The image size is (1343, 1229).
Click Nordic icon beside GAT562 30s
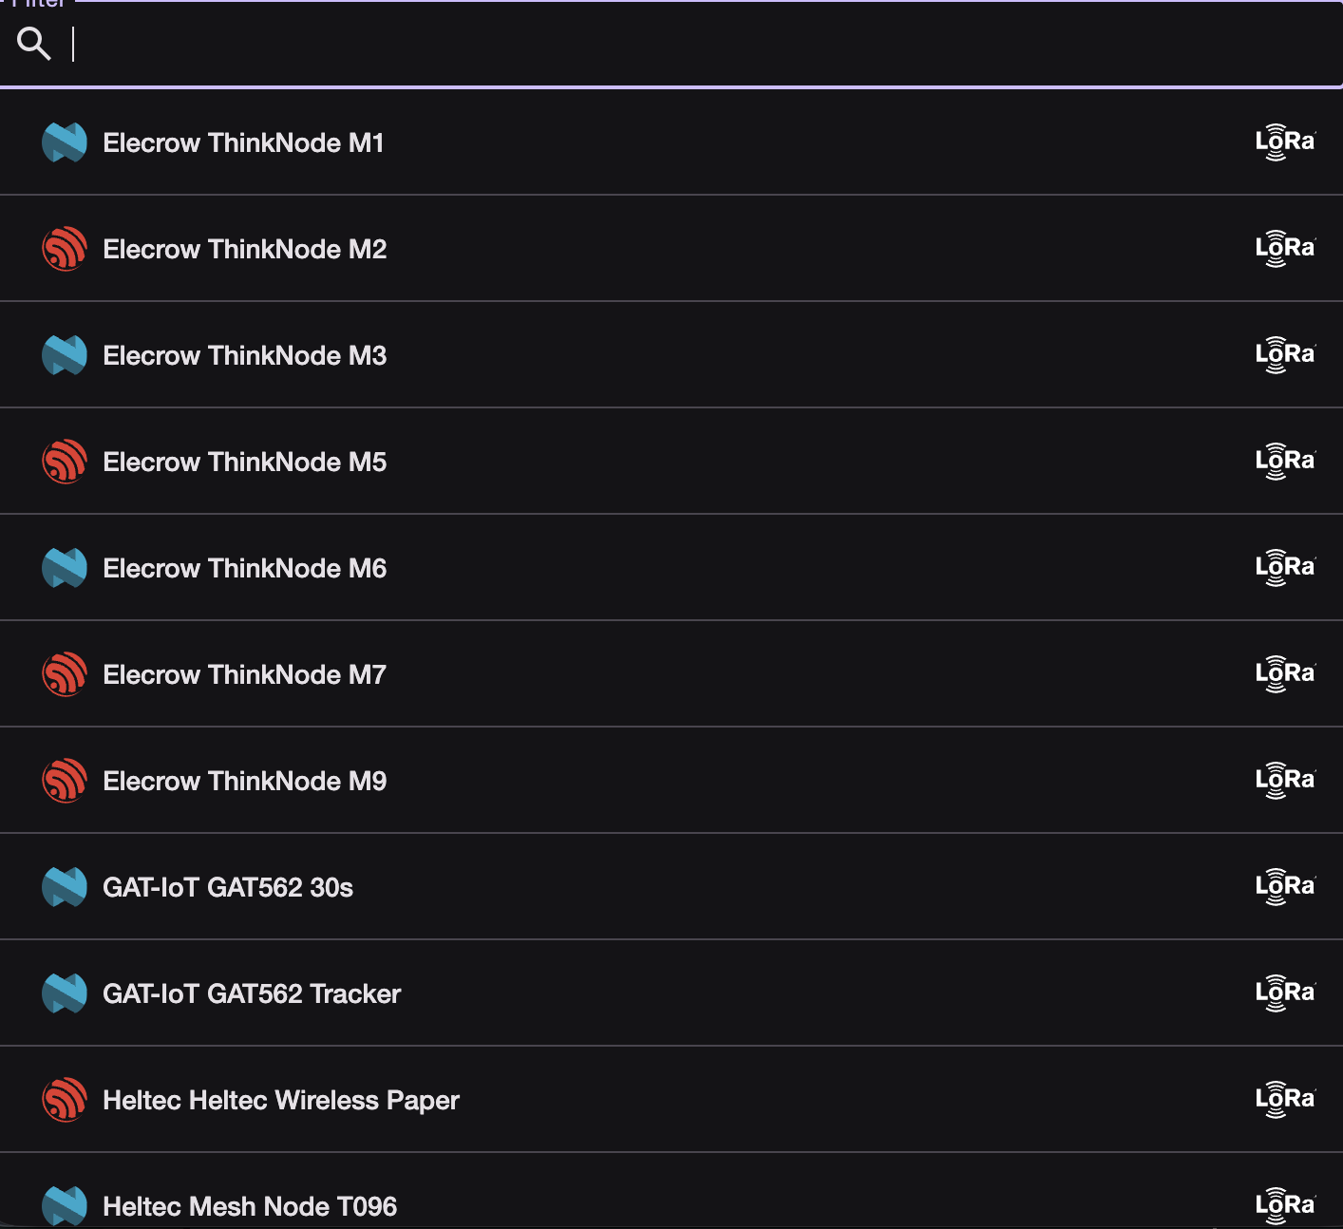point(65,887)
